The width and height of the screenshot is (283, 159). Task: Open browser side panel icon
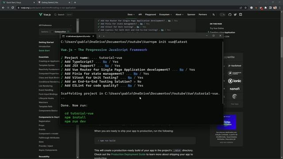pyautogui.click(x=270, y=8)
